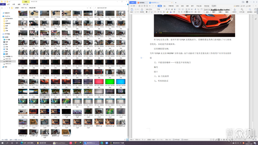This screenshot has height=145, width=258.
Task: Open the font size dropdown in WPS
Action: (164, 9)
